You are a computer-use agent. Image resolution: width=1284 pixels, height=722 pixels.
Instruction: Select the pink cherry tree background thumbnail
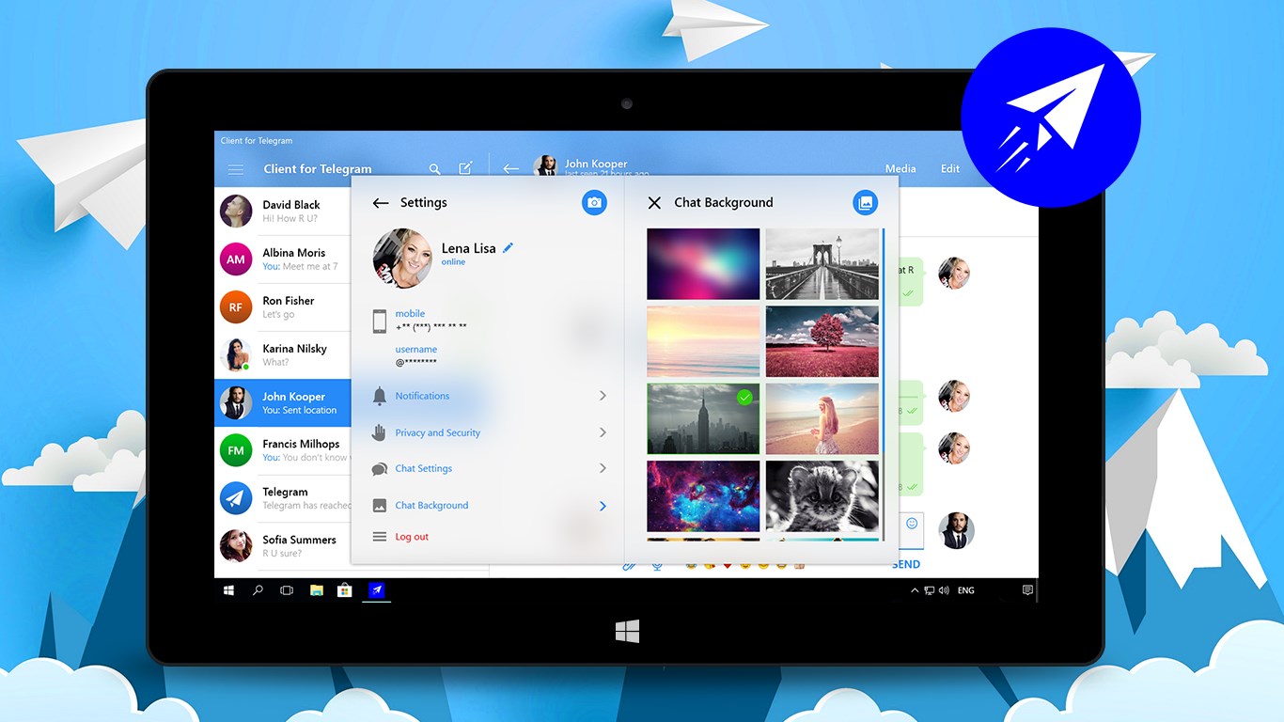click(x=822, y=340)
